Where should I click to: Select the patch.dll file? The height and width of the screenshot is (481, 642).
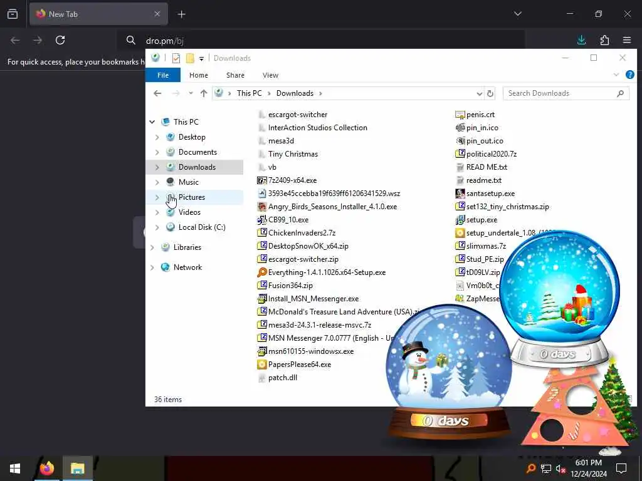(x=283, y=378)
